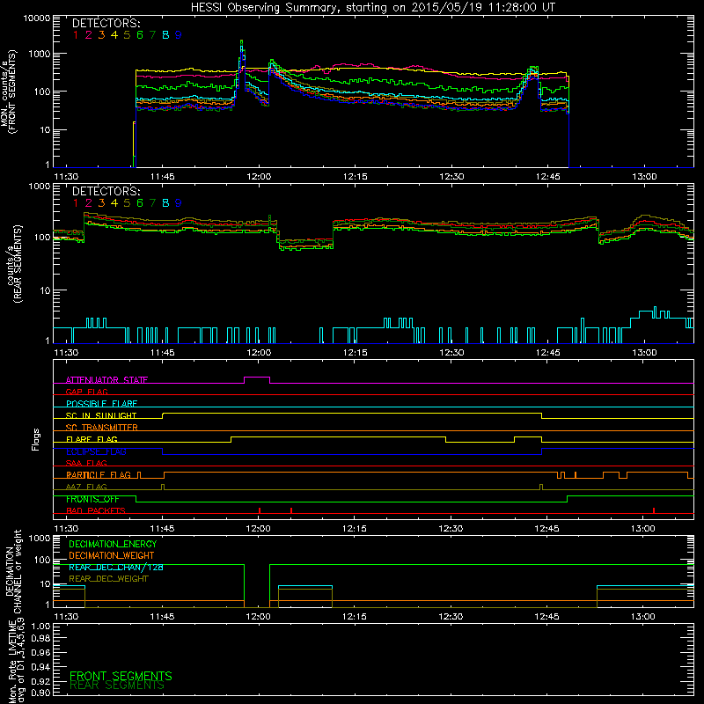Click the PARTICLE FLAG label
The width and height of the screenshot is (704, 704).
(x=99, y=475)
